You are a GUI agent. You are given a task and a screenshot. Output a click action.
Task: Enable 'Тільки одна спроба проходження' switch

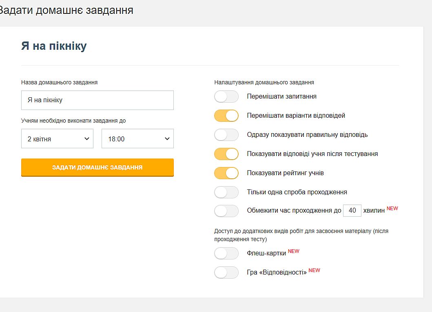tap(226, 192)
